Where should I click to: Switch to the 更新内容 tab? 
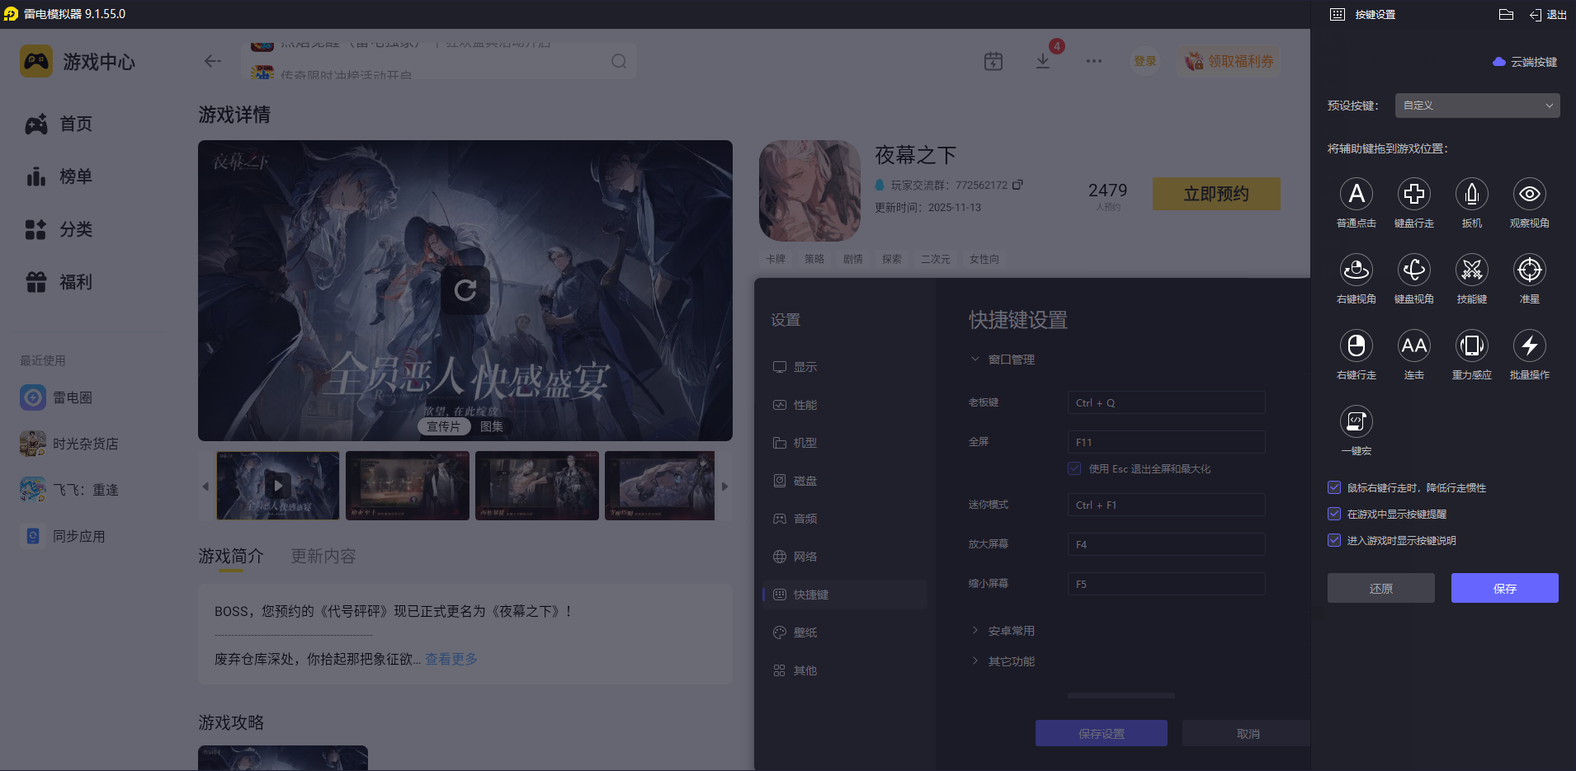[x=323, y=556]
